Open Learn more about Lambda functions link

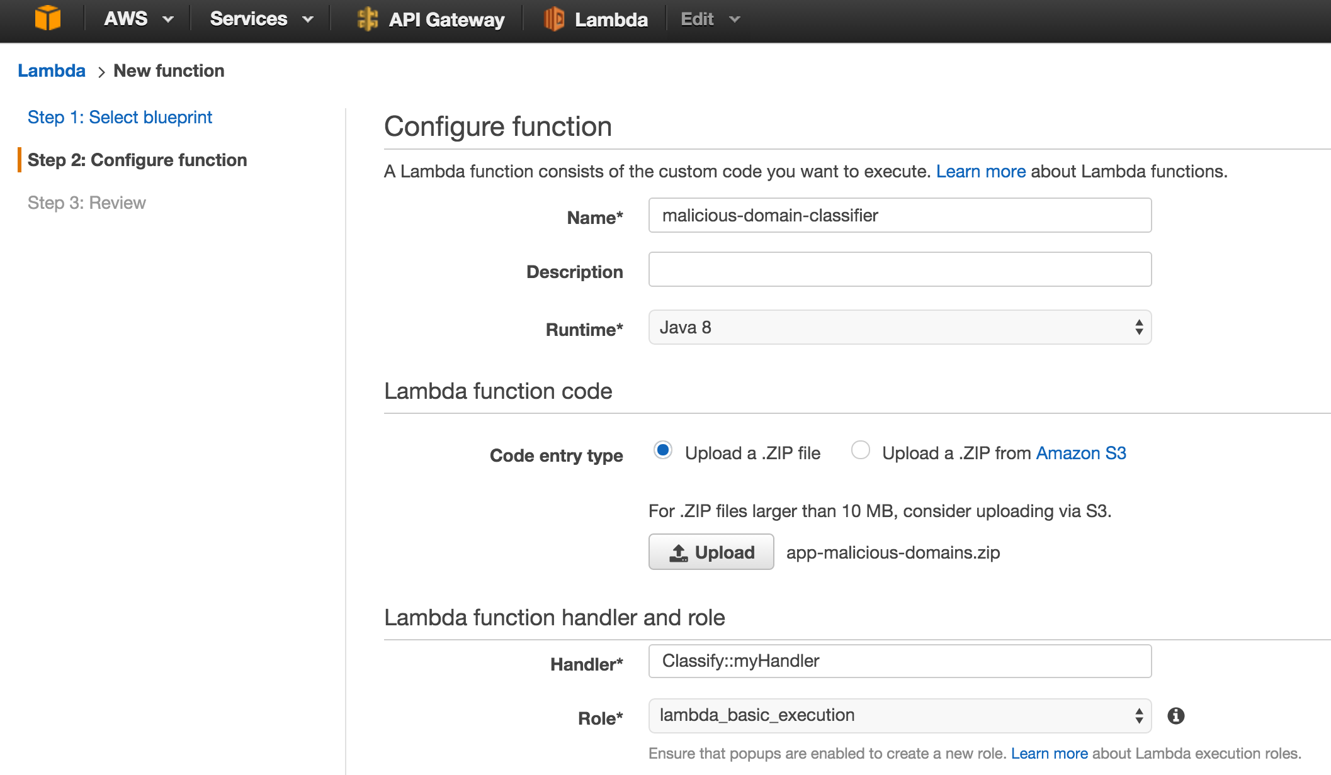[x=980, y=171]
